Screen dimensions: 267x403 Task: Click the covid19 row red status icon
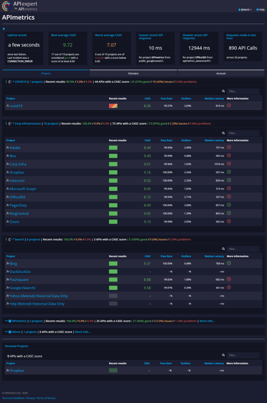point(229,105)
